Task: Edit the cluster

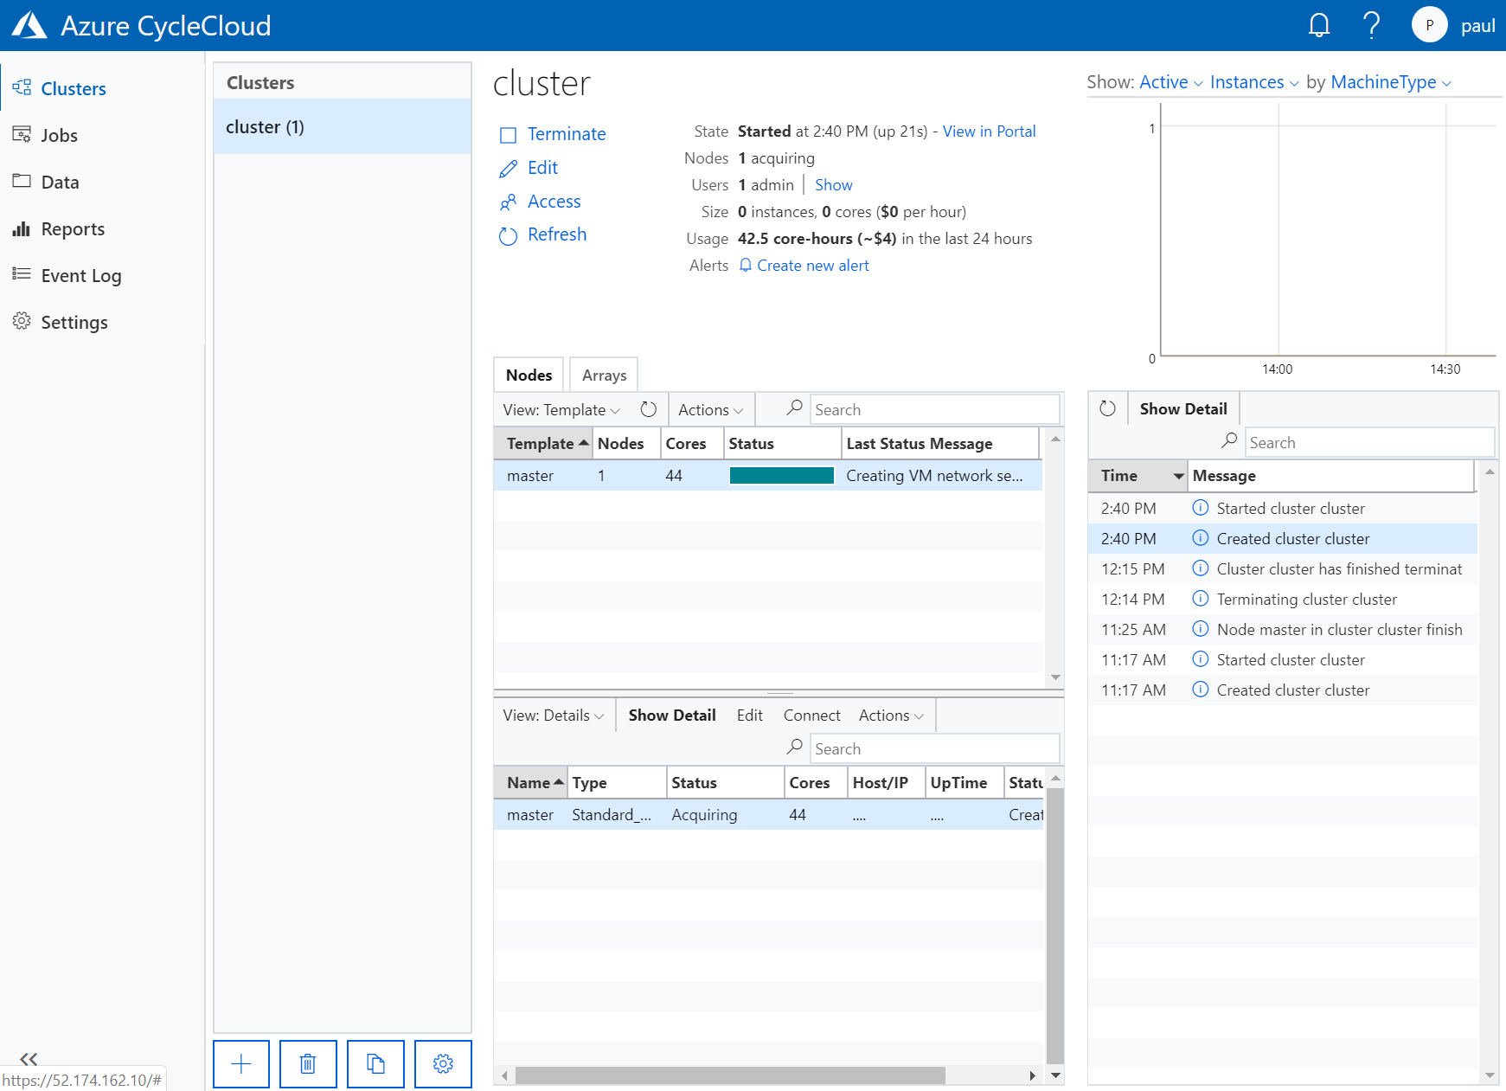Action: [x=529, y=168]
